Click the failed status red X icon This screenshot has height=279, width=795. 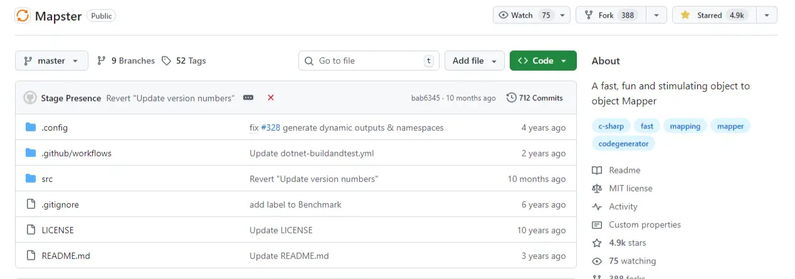pos(271,98)
